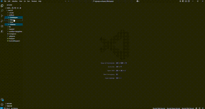
Task: Open the Copilot chat icon in title bar
Action: pyautogui.click(x=138, y=1)
